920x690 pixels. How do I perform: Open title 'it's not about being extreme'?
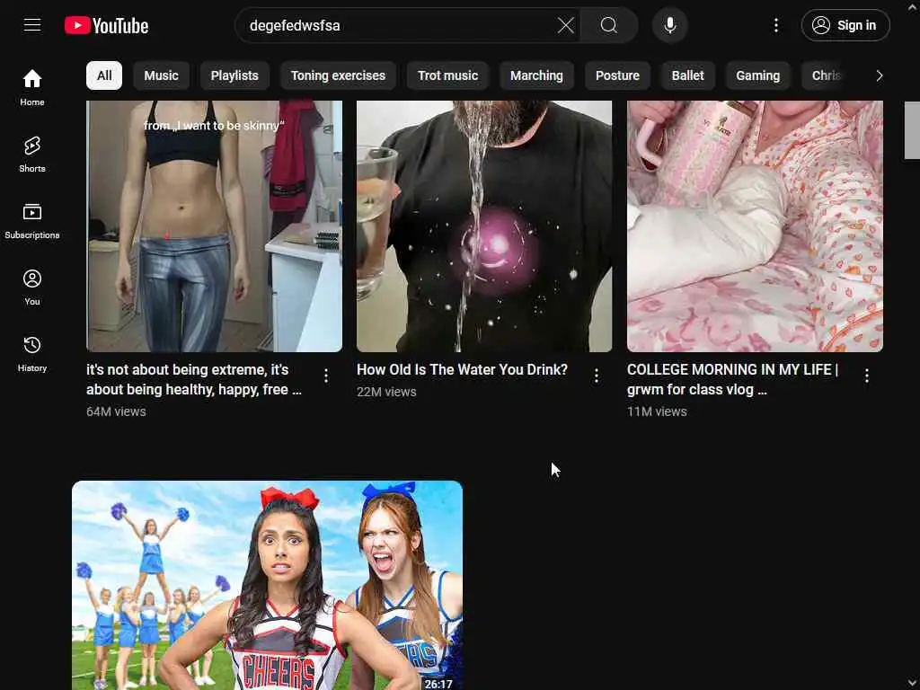[x=194, y=380]
